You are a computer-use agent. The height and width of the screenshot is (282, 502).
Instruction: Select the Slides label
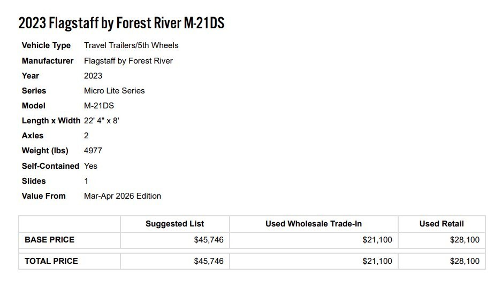(34, 181)
